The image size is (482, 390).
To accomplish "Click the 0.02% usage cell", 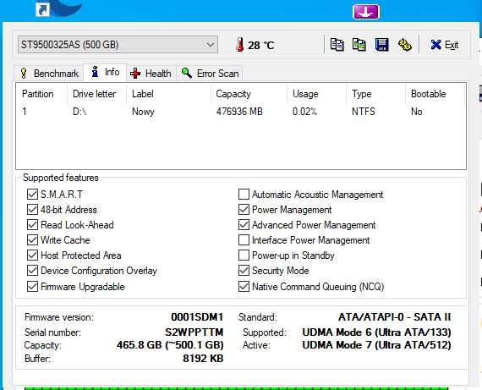I will tap(304, 112).
